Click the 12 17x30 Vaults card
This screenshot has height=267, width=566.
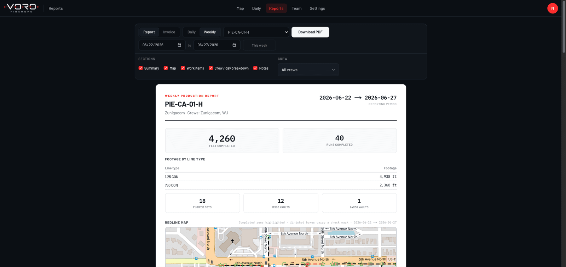point(281,203)
